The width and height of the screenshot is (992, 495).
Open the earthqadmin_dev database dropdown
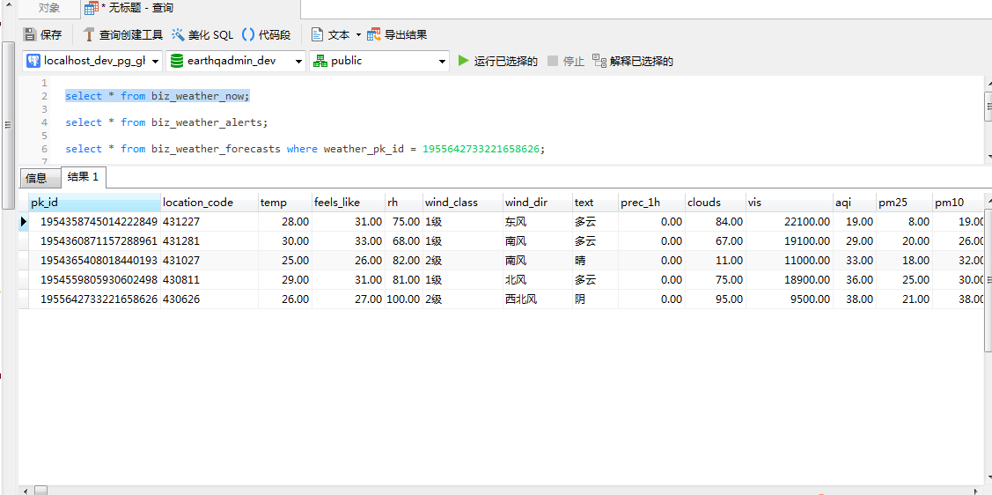pos(298,62)
